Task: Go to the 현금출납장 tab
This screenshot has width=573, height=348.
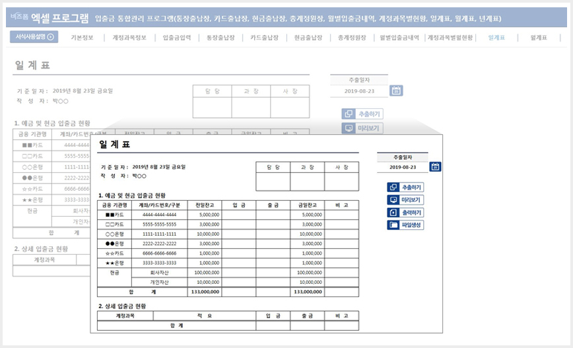Action: [x=308, y=38]
